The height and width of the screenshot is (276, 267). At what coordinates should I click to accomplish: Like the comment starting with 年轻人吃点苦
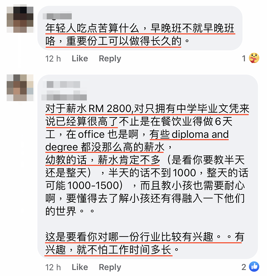[x=80, y=58]
